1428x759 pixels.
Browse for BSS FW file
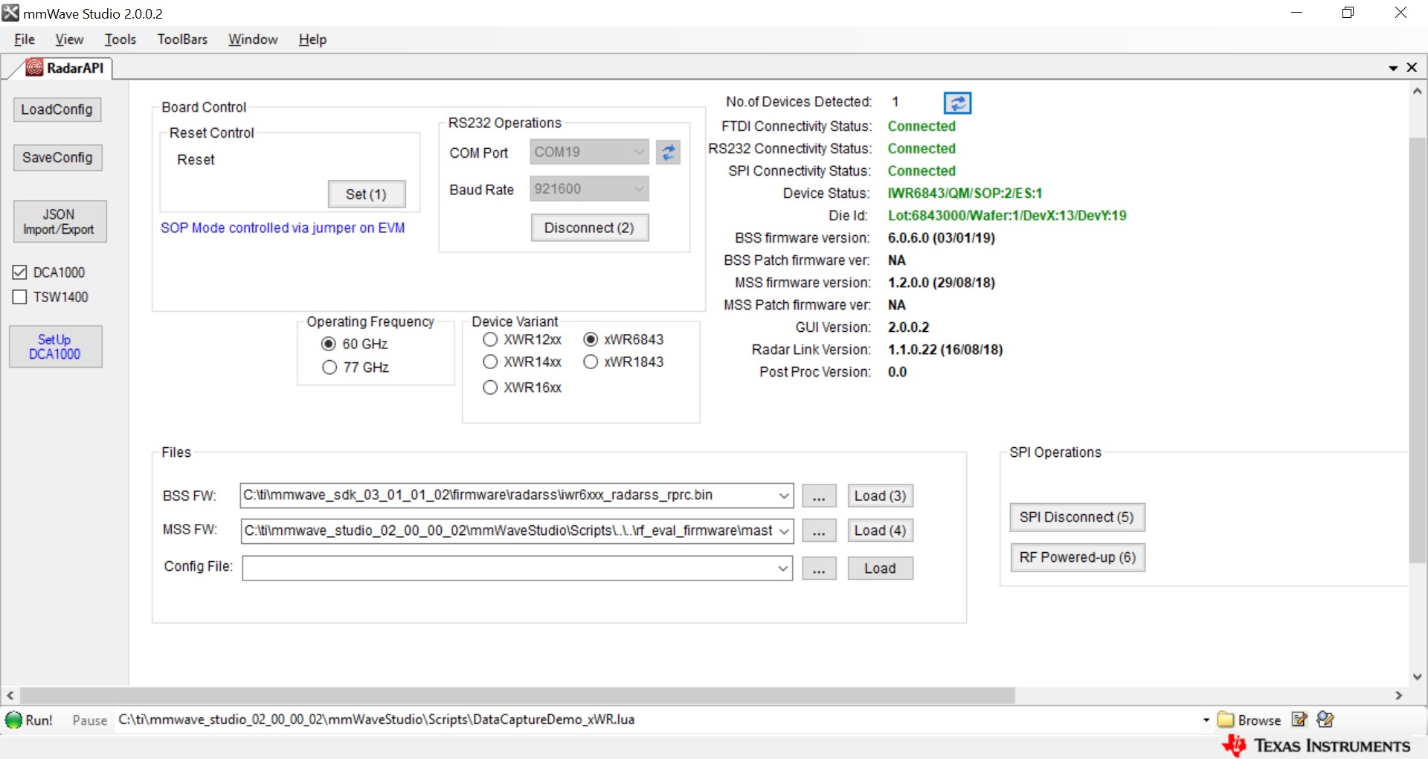tap(819, 496)
